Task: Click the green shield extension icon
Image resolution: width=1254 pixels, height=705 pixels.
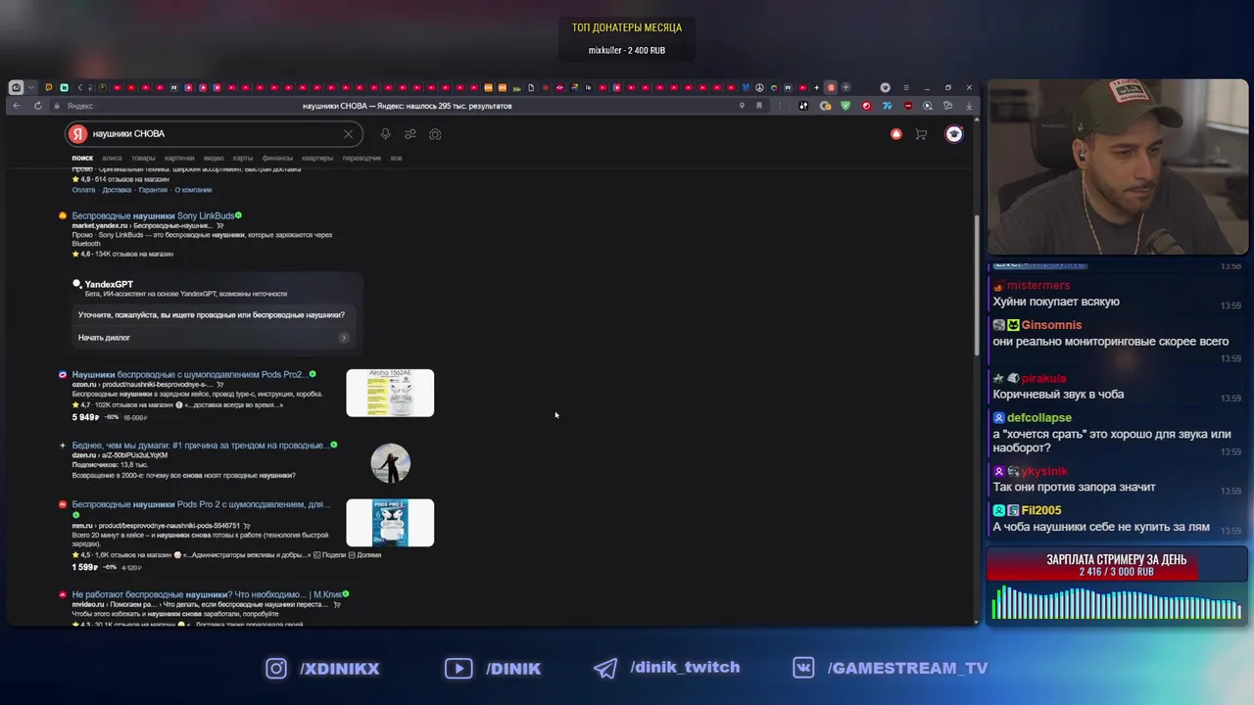Action: (x=845, y=106)
